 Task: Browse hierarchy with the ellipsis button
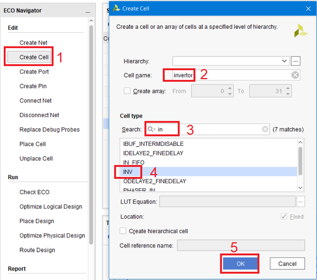[295, 61]
